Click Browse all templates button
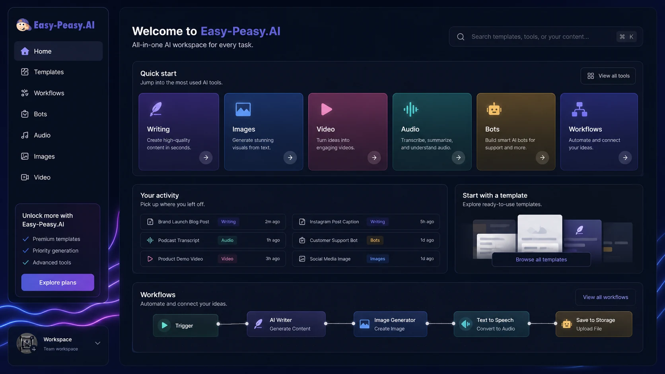The image size is (665, 374). click(x=541, y=260)
